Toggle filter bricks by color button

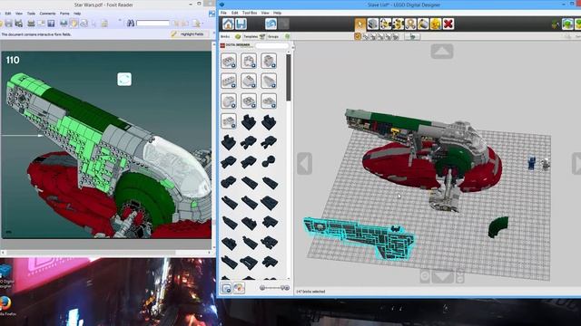(x=239, y=288)
